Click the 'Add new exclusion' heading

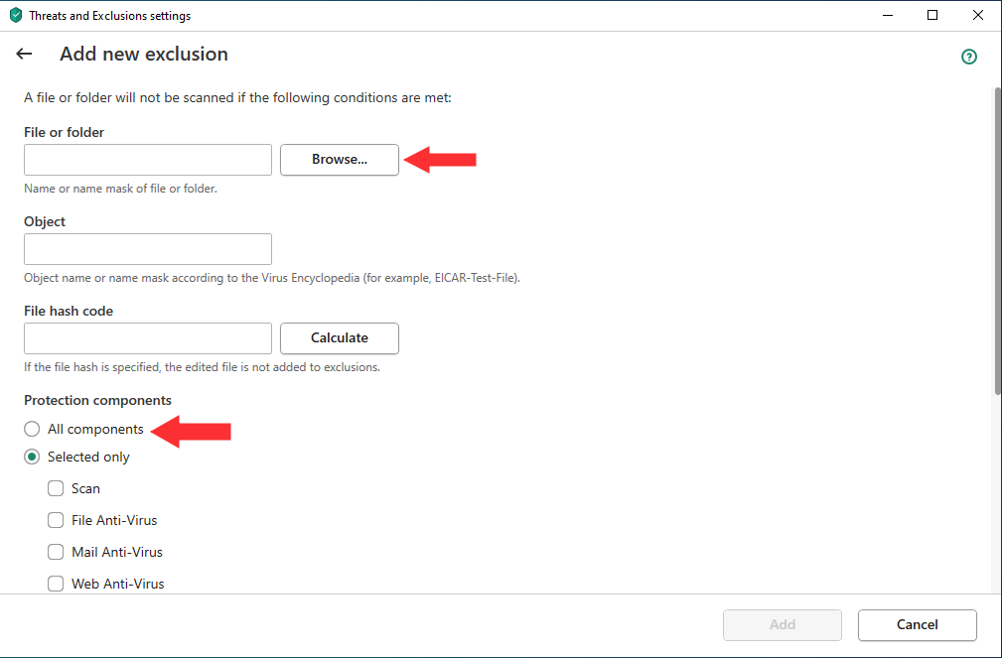point(144,55)
